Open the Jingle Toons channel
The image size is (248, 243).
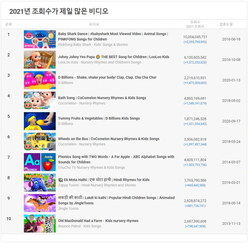pyautogui.click(x=68, y=208)
